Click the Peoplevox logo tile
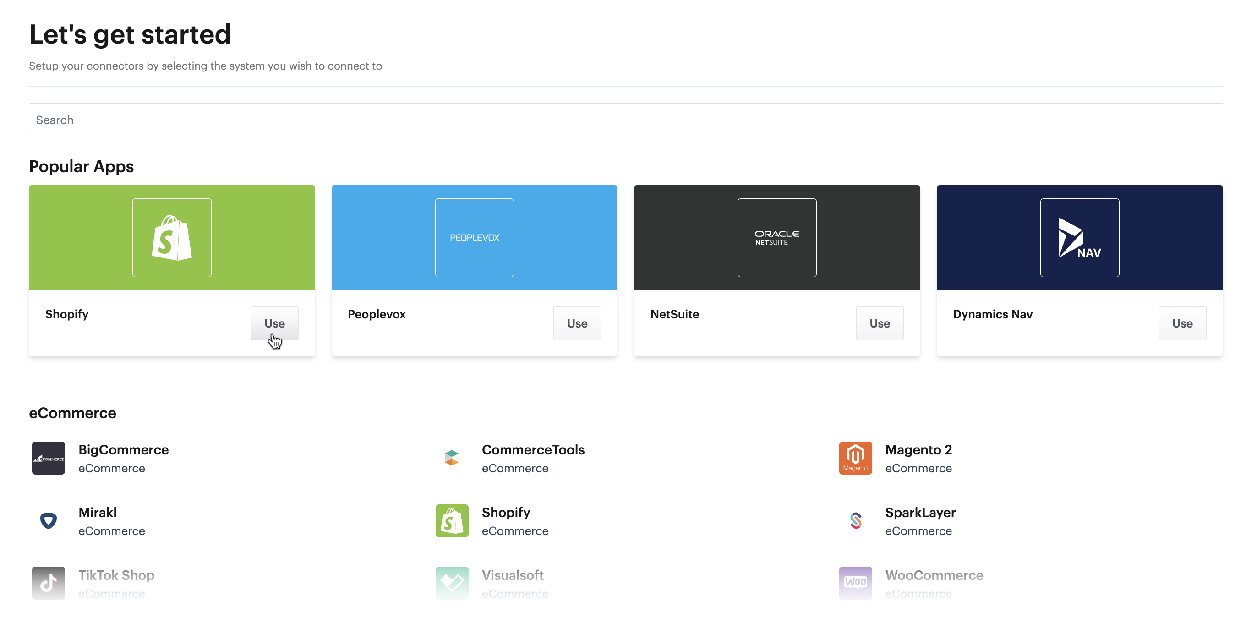1246x634 pixels. 474,237
